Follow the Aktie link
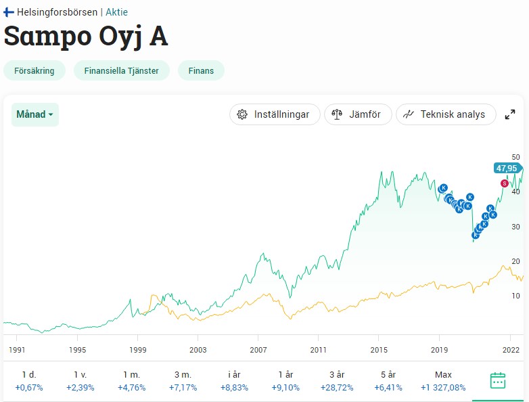The image size is (529, 402). 116,12
